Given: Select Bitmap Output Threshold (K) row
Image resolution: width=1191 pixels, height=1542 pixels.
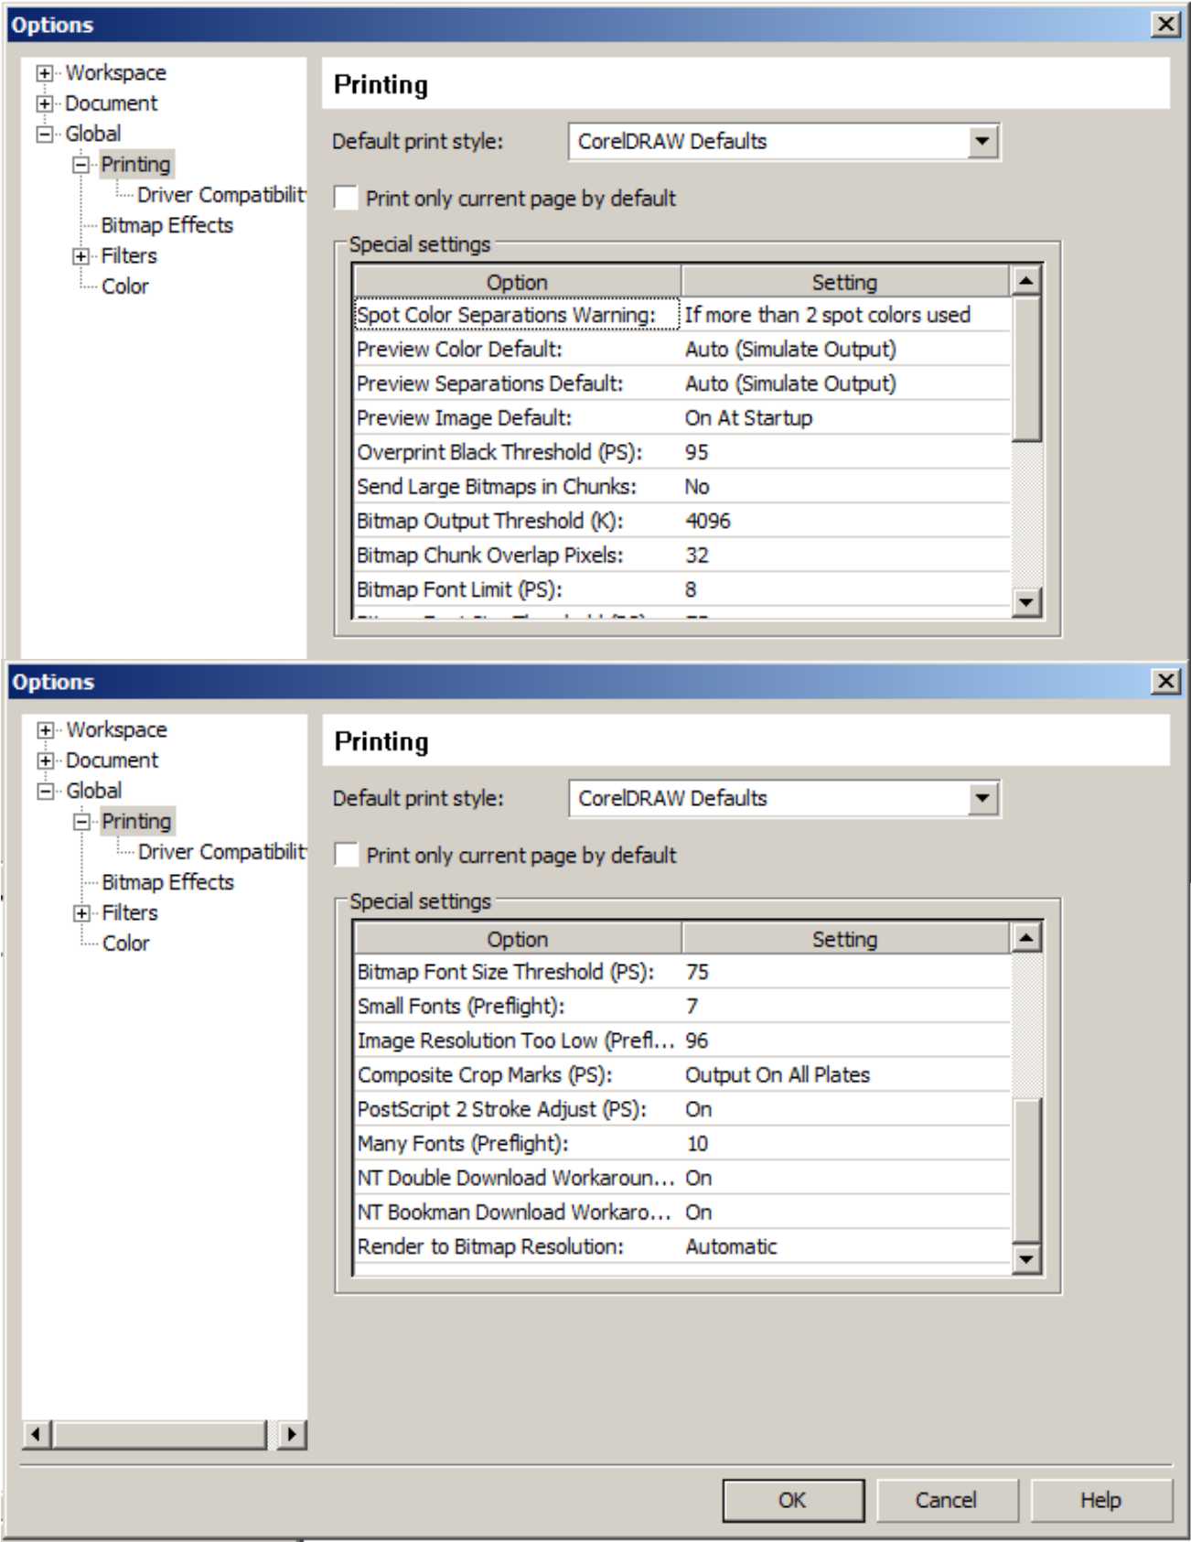Looking at the screenshot, I should 682,521.
